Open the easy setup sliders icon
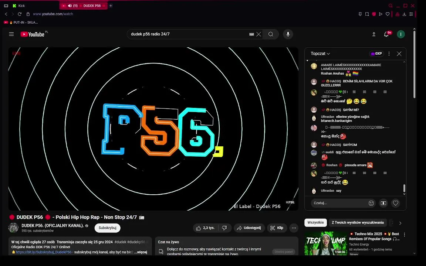The image size is (426, 266). coord(411,14)
